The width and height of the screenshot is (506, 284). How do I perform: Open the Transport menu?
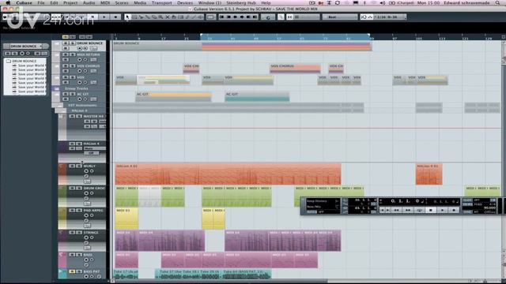coord(161,3)
